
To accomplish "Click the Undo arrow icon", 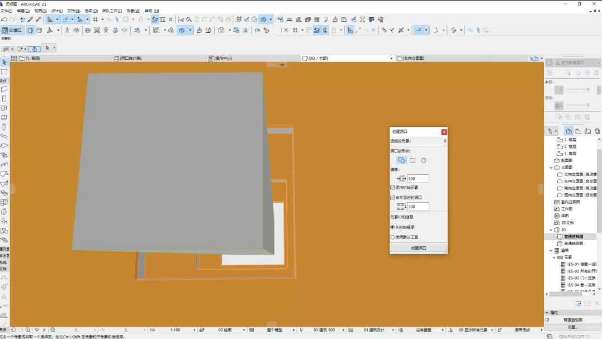I will tap(4, 20).
